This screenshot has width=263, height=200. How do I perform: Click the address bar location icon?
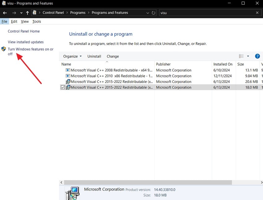(x=35, y=13)
